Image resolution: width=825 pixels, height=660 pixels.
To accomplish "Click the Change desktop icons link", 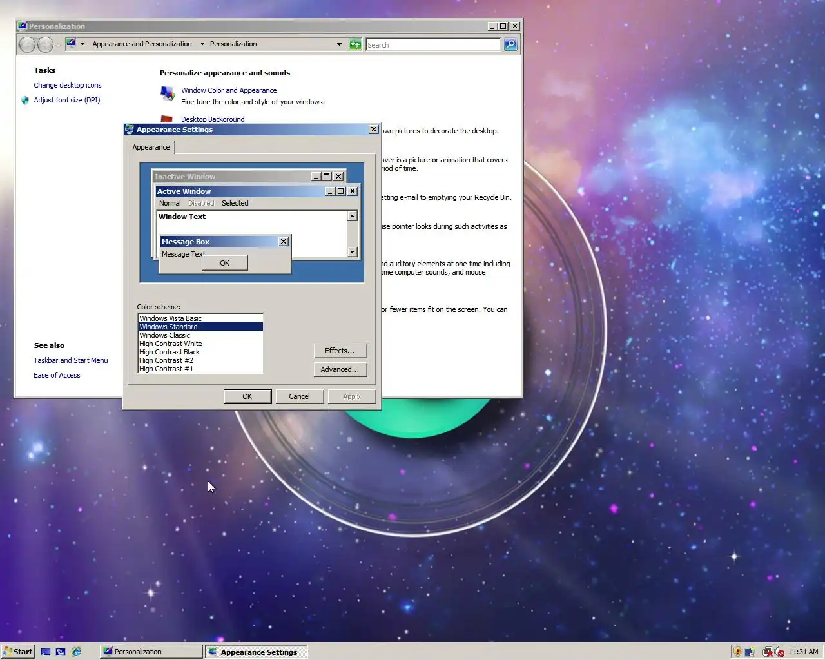I will [x=68, y=85].
